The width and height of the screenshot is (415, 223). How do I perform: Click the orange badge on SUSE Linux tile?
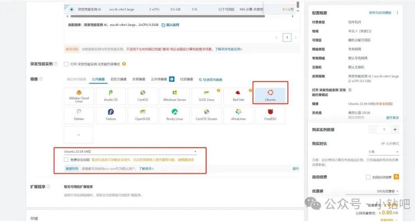click(x=218, y=90)
